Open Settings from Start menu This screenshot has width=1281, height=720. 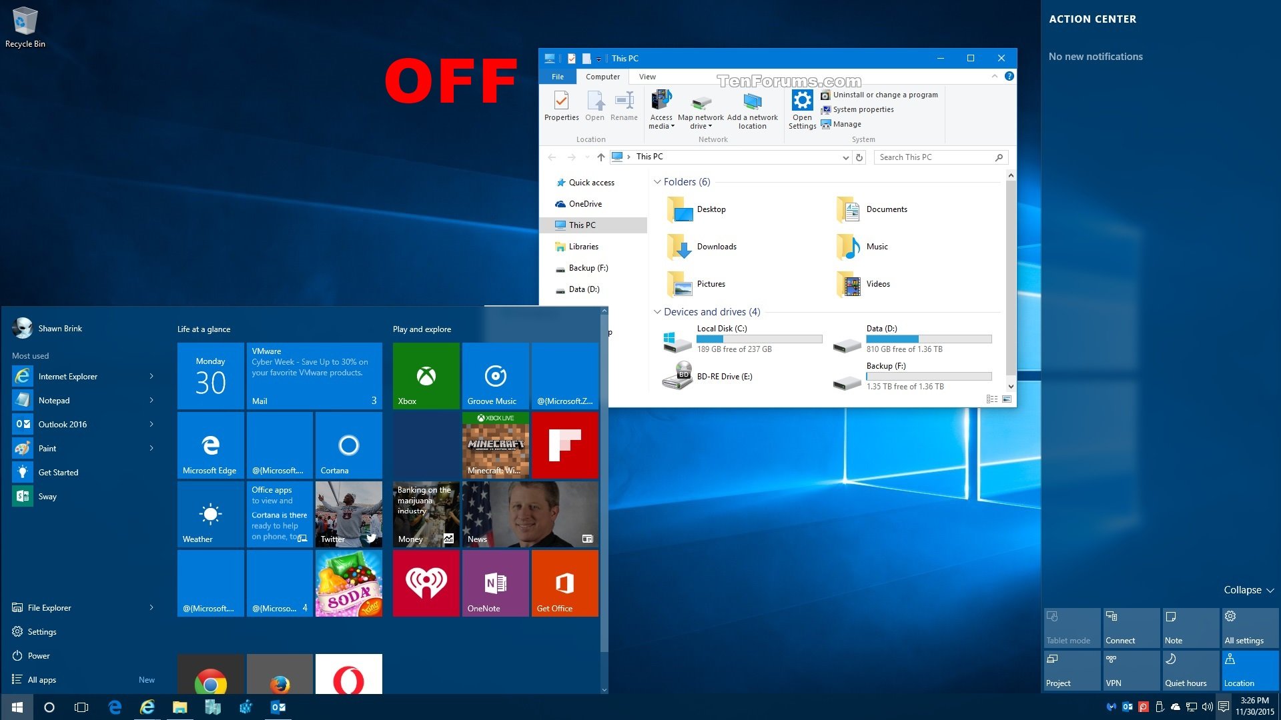[42, 631]
